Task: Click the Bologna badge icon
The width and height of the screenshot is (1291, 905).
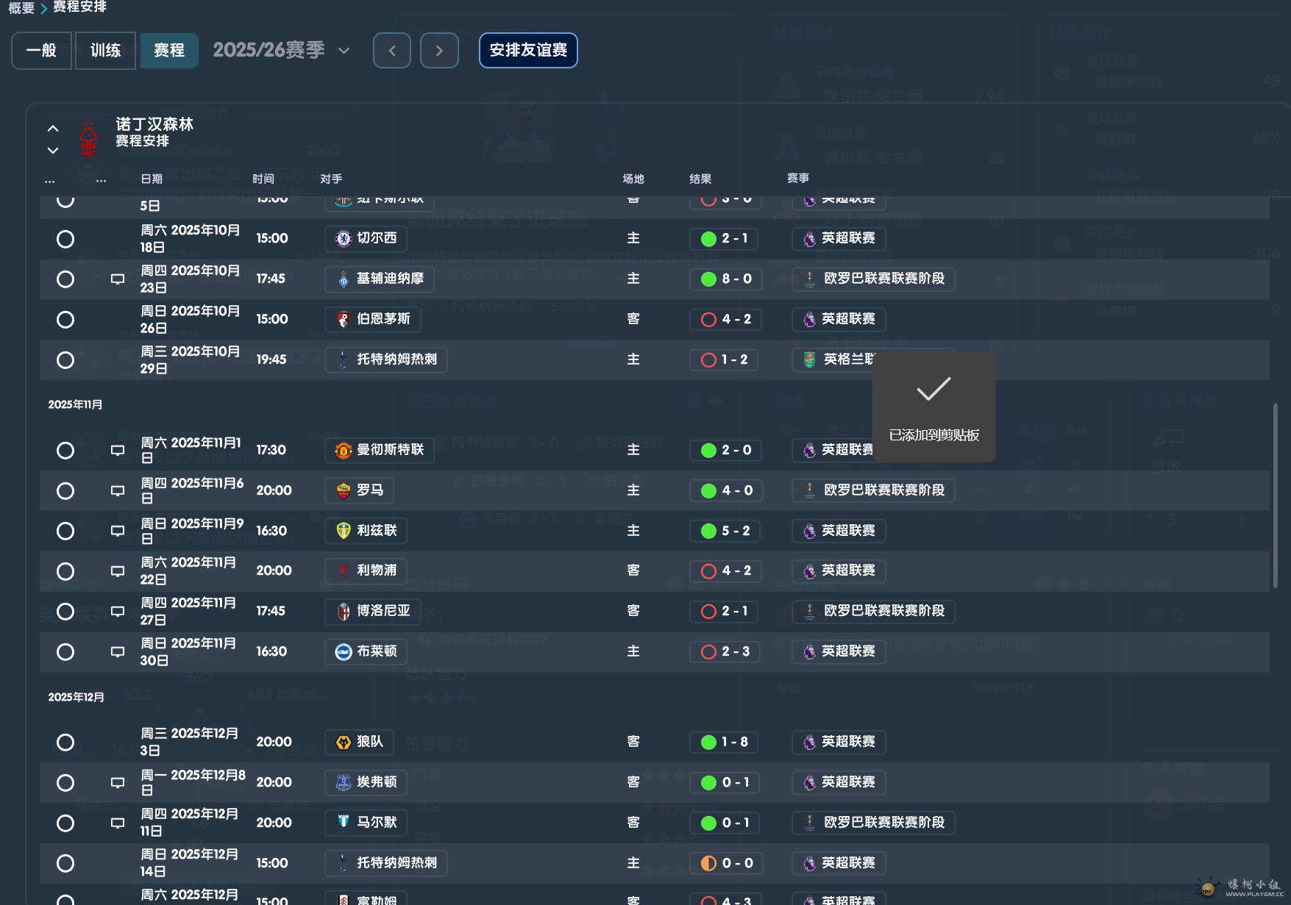Action: click(343, 612)
